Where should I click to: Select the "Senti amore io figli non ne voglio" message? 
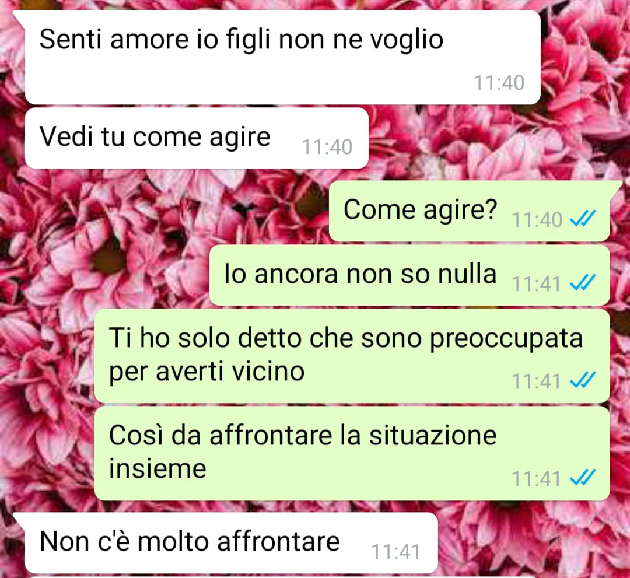point(282,57)
